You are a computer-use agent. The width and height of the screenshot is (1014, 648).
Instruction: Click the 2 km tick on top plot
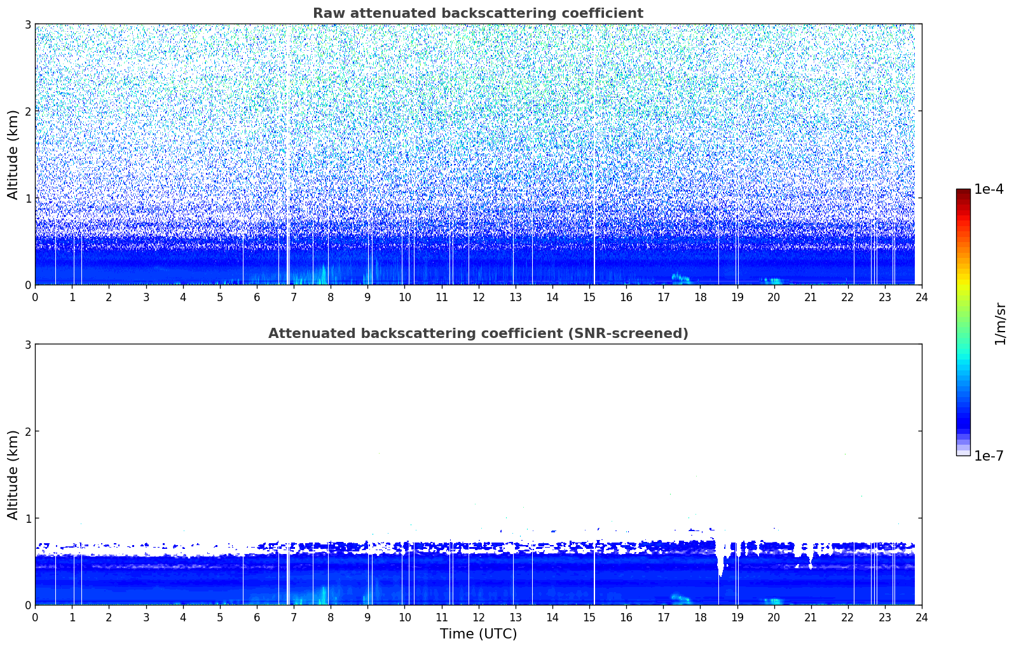27,111
